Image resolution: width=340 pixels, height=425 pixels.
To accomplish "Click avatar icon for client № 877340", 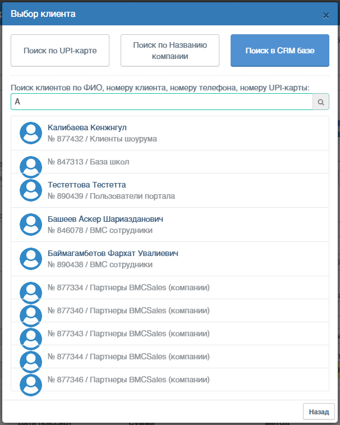I will [x=31, y=316].
